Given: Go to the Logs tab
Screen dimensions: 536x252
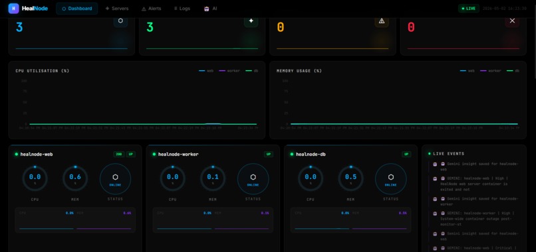Looking at the screenshot, I should [x=182, y=9].
